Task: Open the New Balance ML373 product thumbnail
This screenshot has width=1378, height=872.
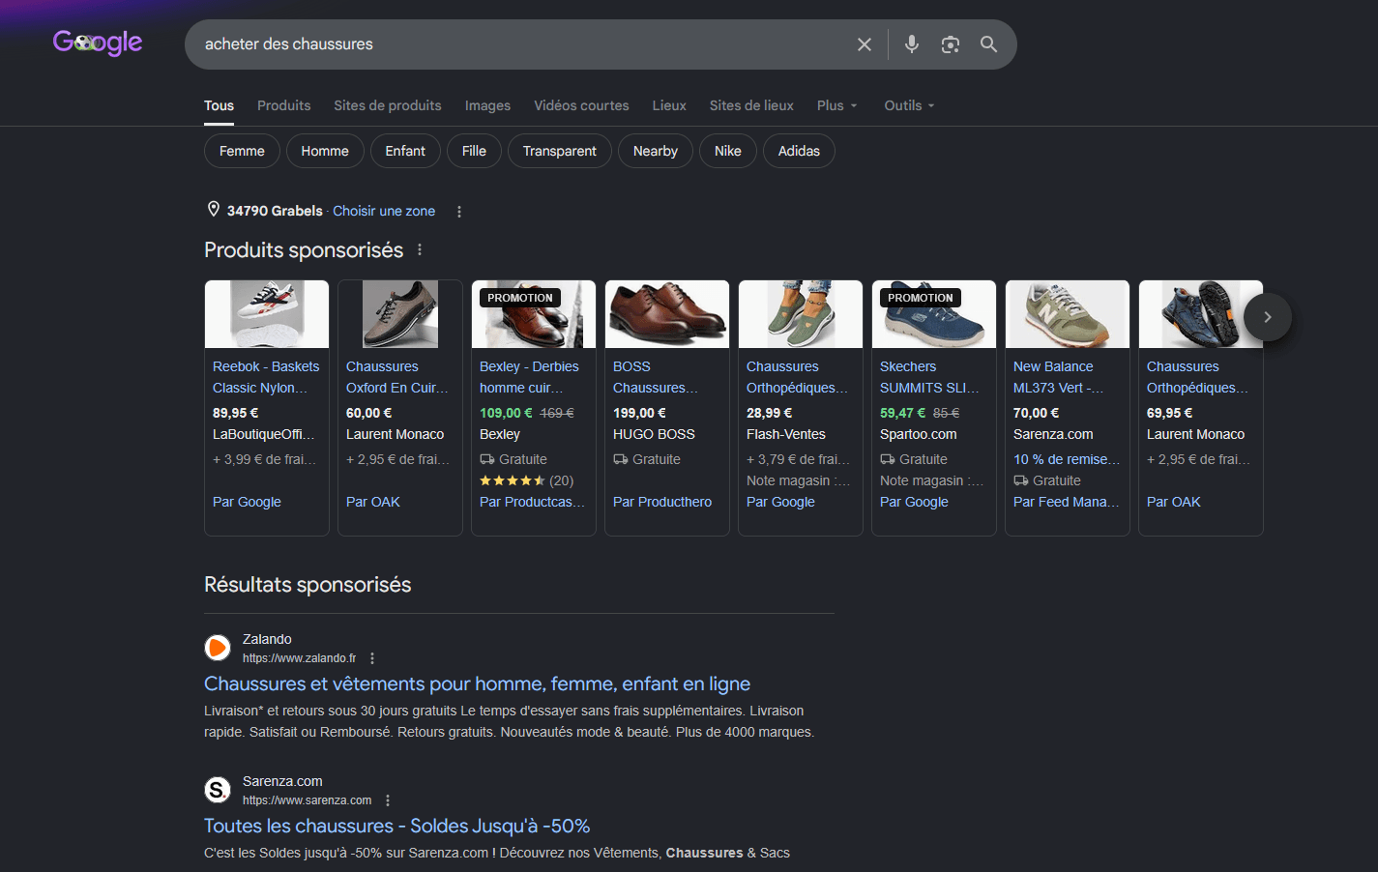Action: [1068, 314]
